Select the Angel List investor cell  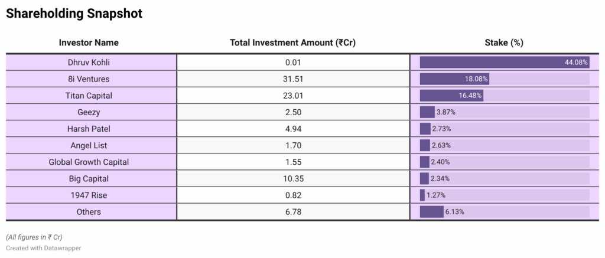tap(89, 145)
